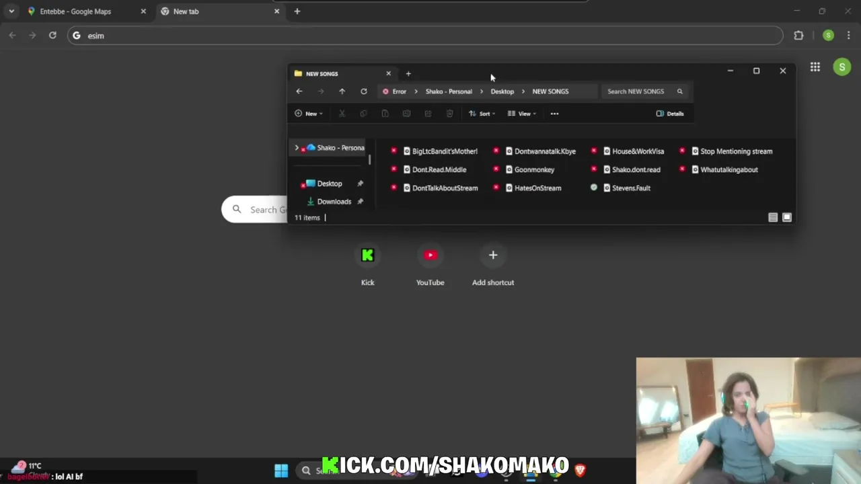
Task: Switch to the New tab Chrome tab
Action: coord(219,11)
